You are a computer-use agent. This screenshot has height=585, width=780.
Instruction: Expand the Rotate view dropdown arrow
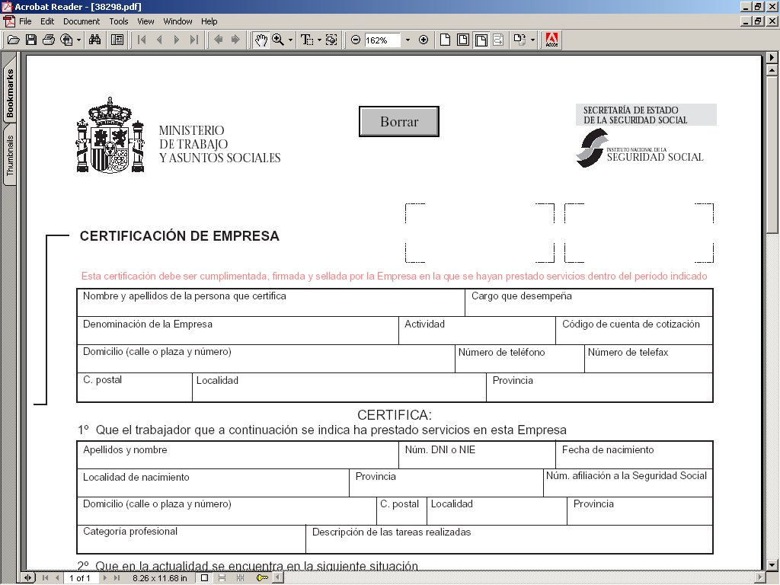(x=532, y=40)
